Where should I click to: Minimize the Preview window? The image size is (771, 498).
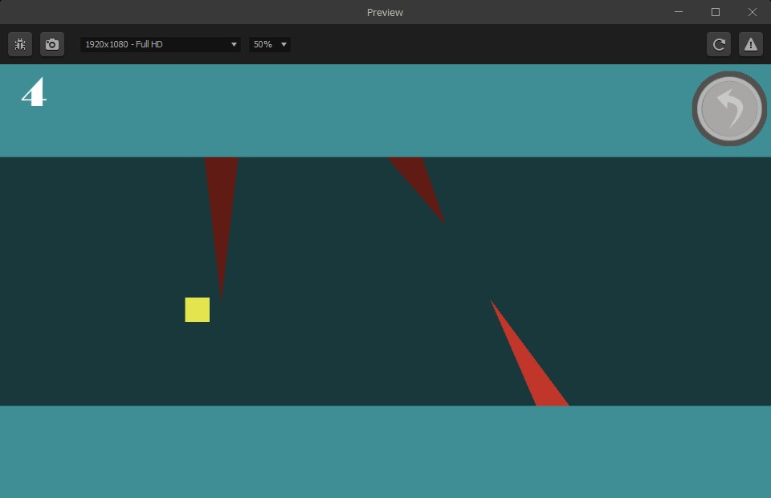679,12
